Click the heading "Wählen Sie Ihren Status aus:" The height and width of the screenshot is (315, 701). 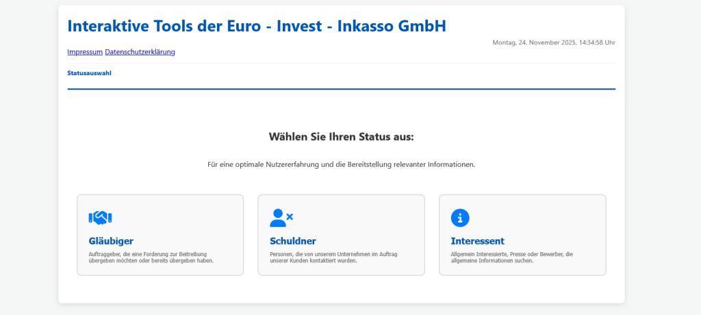342,137
